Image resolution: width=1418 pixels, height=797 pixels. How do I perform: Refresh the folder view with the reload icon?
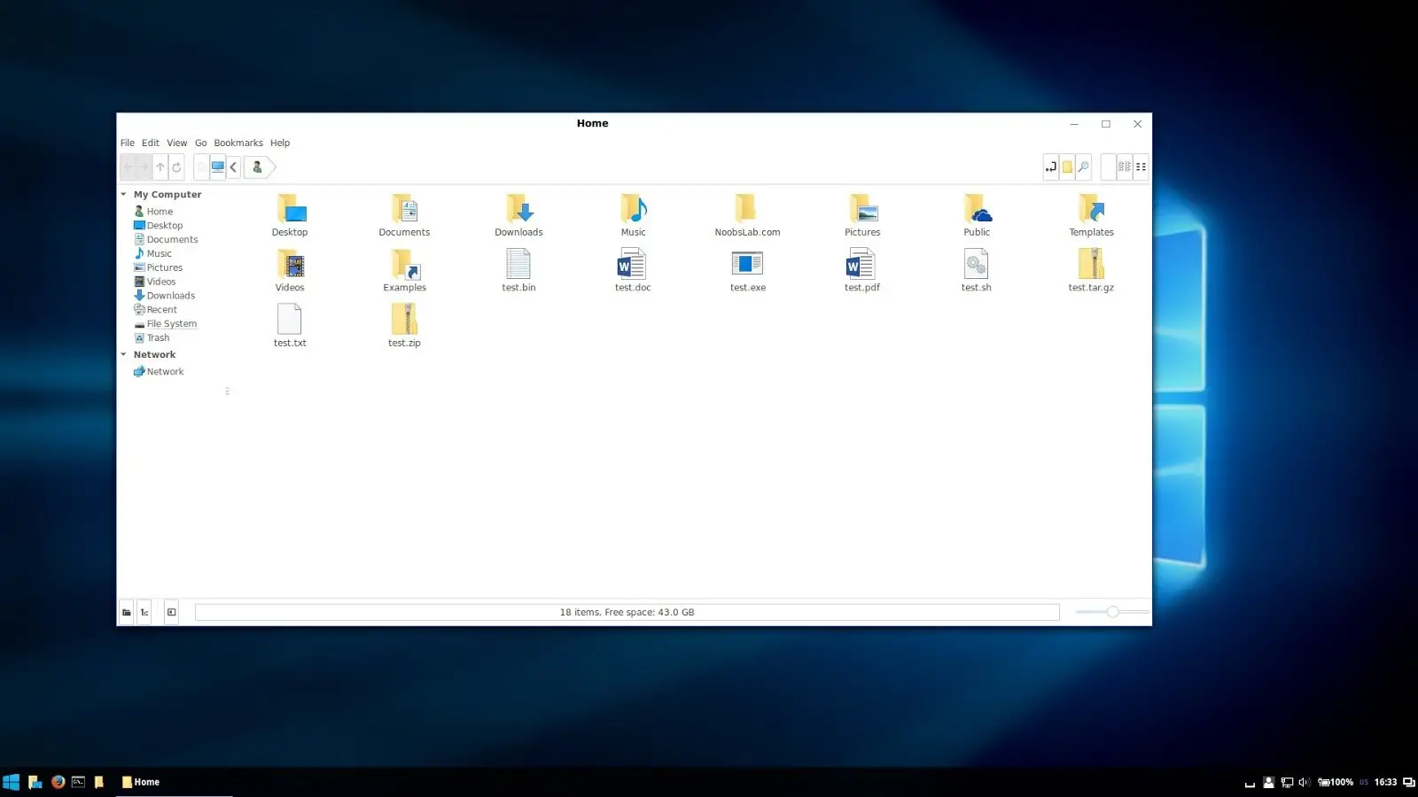175,166
